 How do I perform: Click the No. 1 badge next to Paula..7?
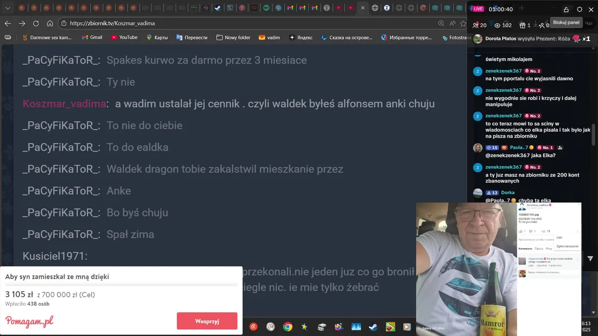click(545, 147)
